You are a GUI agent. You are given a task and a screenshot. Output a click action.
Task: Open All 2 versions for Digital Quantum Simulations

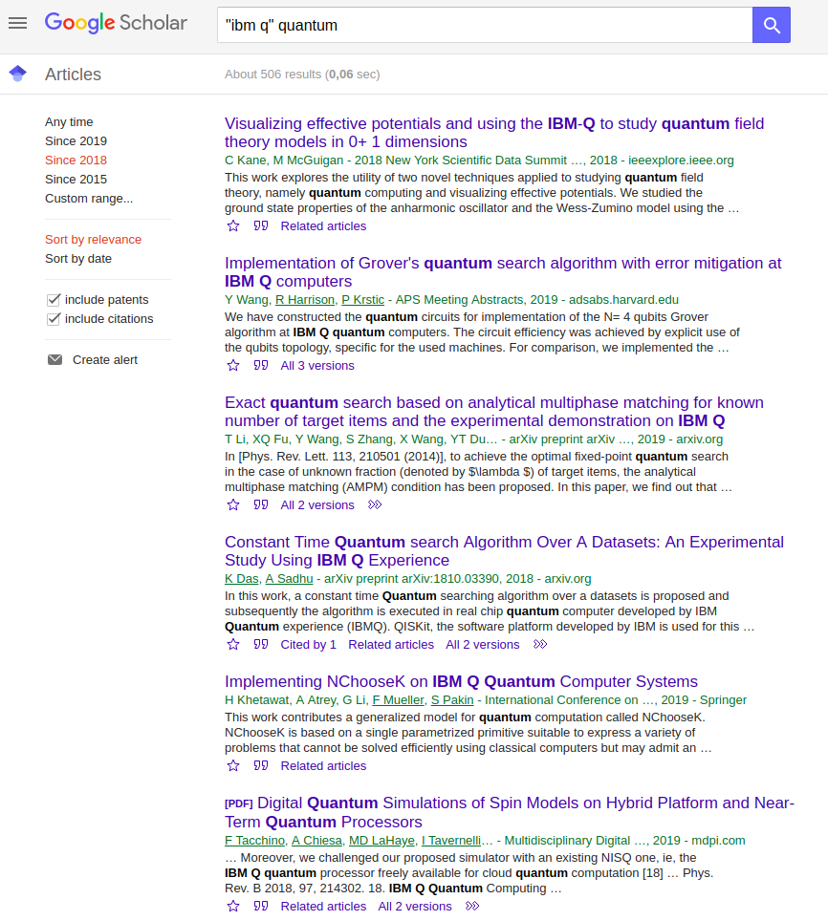pyautogui.click(x=415, y=906)
